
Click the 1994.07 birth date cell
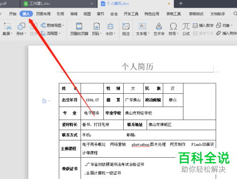pos(92,100)
